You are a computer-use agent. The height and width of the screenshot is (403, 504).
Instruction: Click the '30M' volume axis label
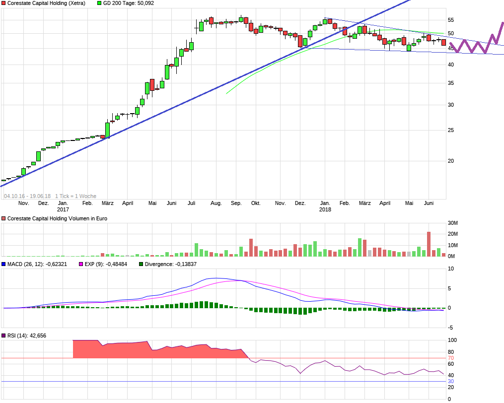coord(452,223)
